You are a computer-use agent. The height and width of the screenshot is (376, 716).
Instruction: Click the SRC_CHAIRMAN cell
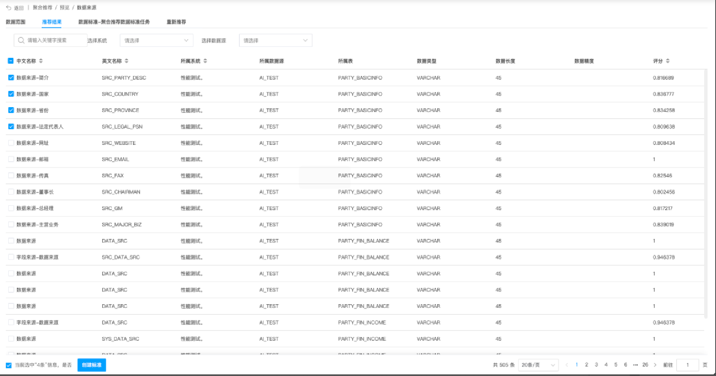(121, 192)
